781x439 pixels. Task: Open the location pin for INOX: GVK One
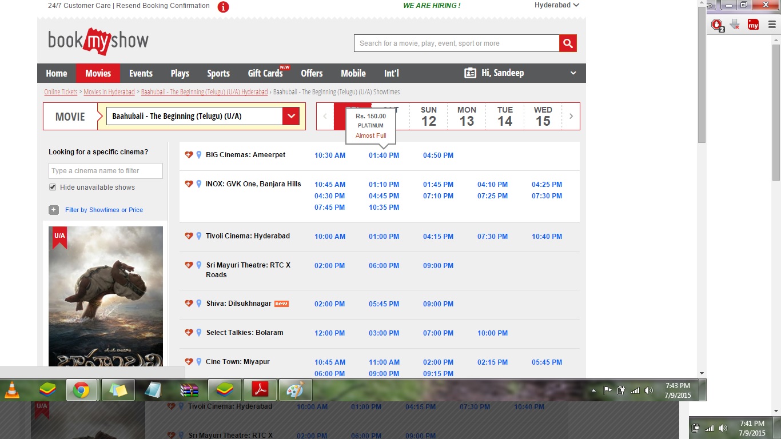click(x=199, y=184)
